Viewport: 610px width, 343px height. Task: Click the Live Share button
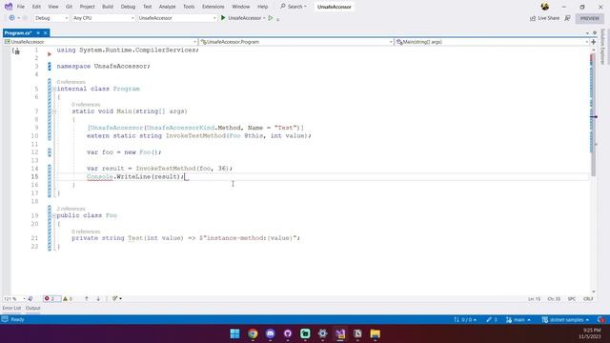544,18
